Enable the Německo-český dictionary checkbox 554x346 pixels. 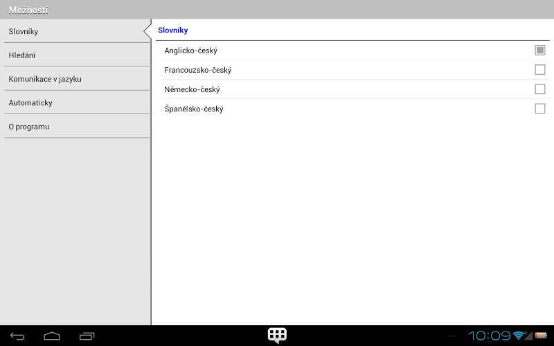click(x=540, y=89)
